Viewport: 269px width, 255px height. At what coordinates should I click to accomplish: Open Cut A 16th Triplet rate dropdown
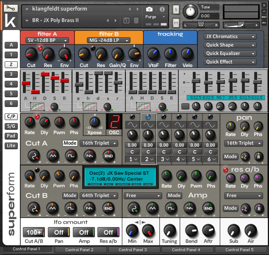pyautogui.click(x=99, y=143)
